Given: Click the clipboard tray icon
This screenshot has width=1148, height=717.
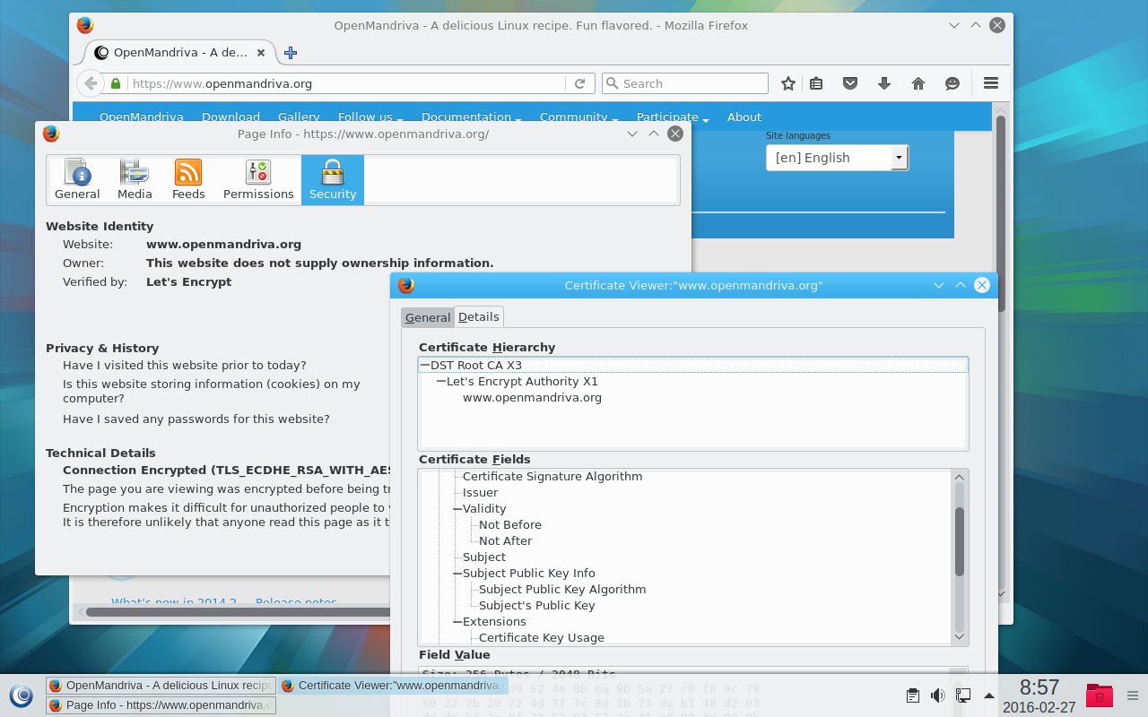Looking at the screenshot, I should [x=913, y=695].
